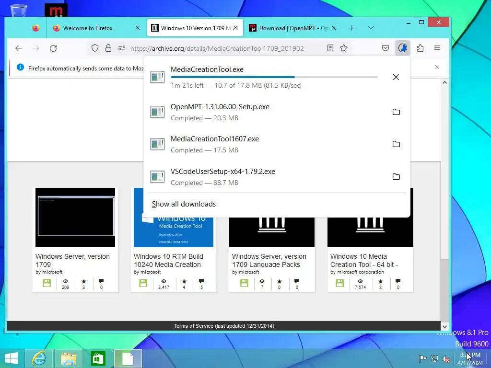Click favorites star on Windows 10 RTM card
Image resolution: width=491 pixels, height=368 pixels.
[x=184, y=281]
